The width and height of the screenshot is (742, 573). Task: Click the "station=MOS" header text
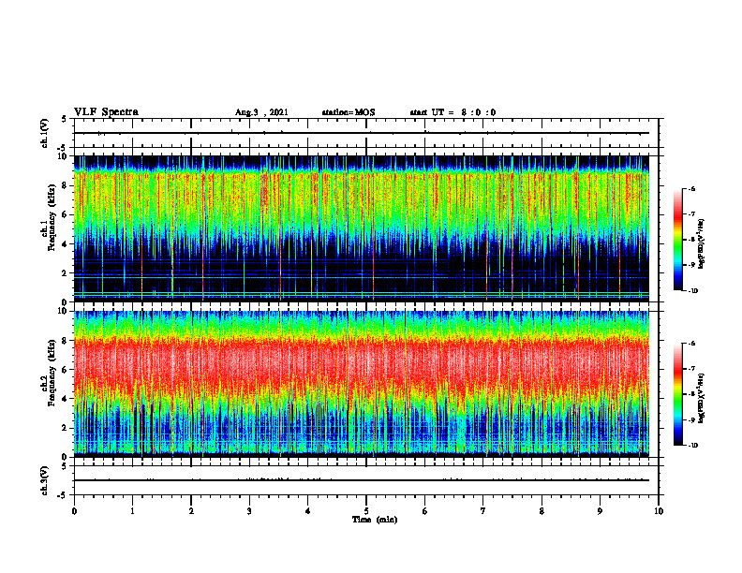point(349,112)
